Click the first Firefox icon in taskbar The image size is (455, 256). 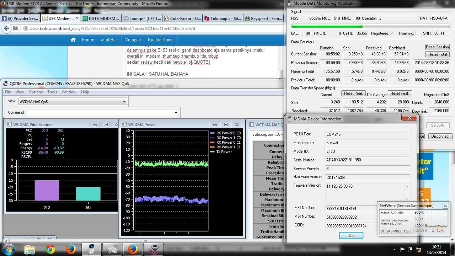pyautogui.click(x=71, y=249)
